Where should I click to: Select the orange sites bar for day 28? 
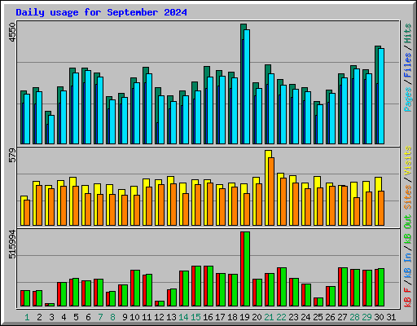[x=357, y=211]
